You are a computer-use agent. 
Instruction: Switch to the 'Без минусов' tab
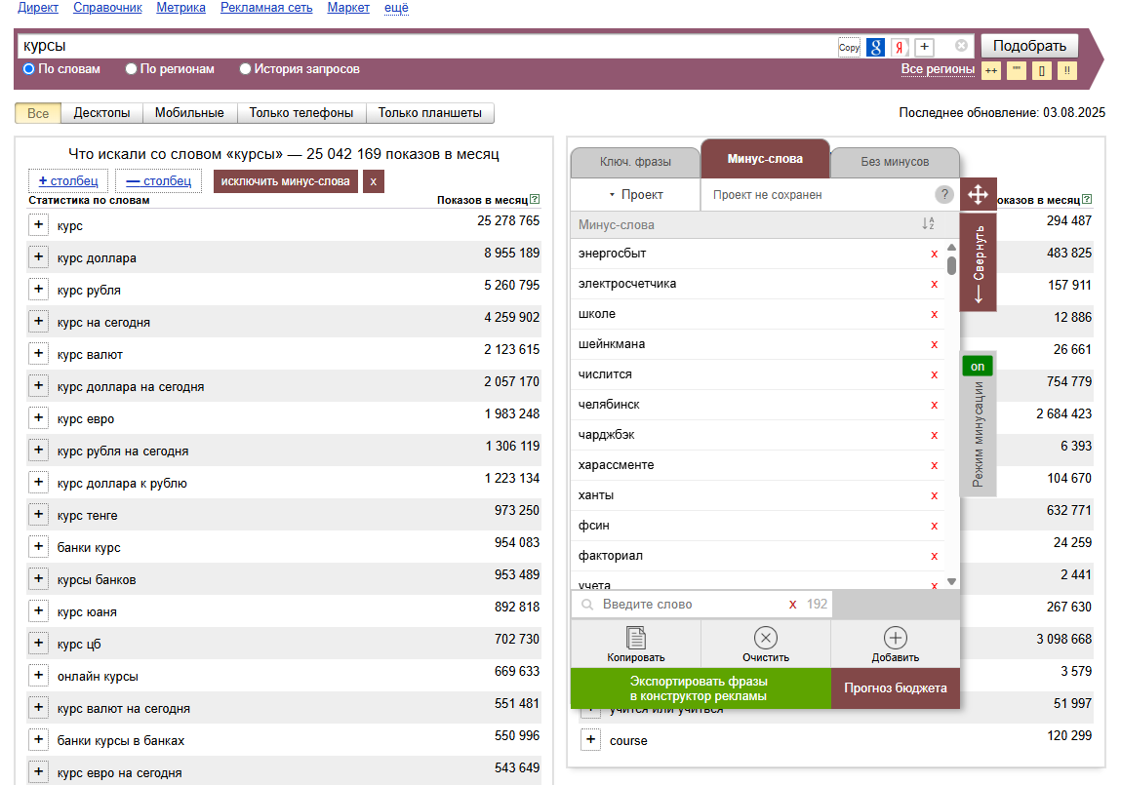click(x=895, y=162)
